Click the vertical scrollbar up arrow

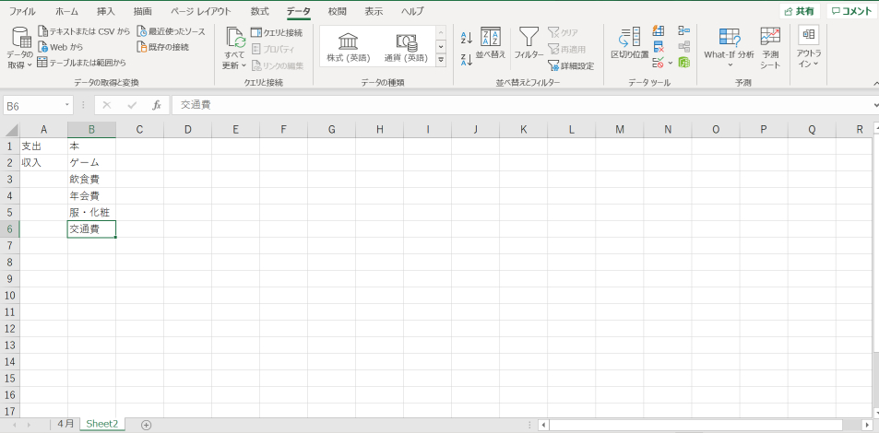coord(875,128)
